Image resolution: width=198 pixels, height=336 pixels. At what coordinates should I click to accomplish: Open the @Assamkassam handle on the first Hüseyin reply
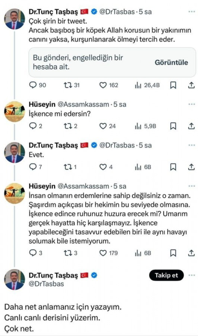tap(83, 104)
